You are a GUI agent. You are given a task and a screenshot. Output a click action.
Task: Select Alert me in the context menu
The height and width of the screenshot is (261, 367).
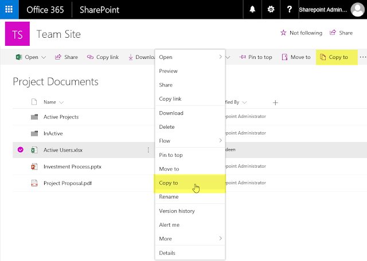coord(190,225)
